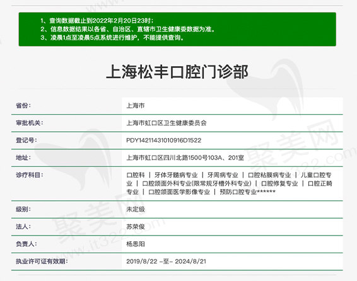Select address 上海市虹口区四川北路1500号103A、201室
The height and width of the screenshot is (281, 357).
(185, 158)
